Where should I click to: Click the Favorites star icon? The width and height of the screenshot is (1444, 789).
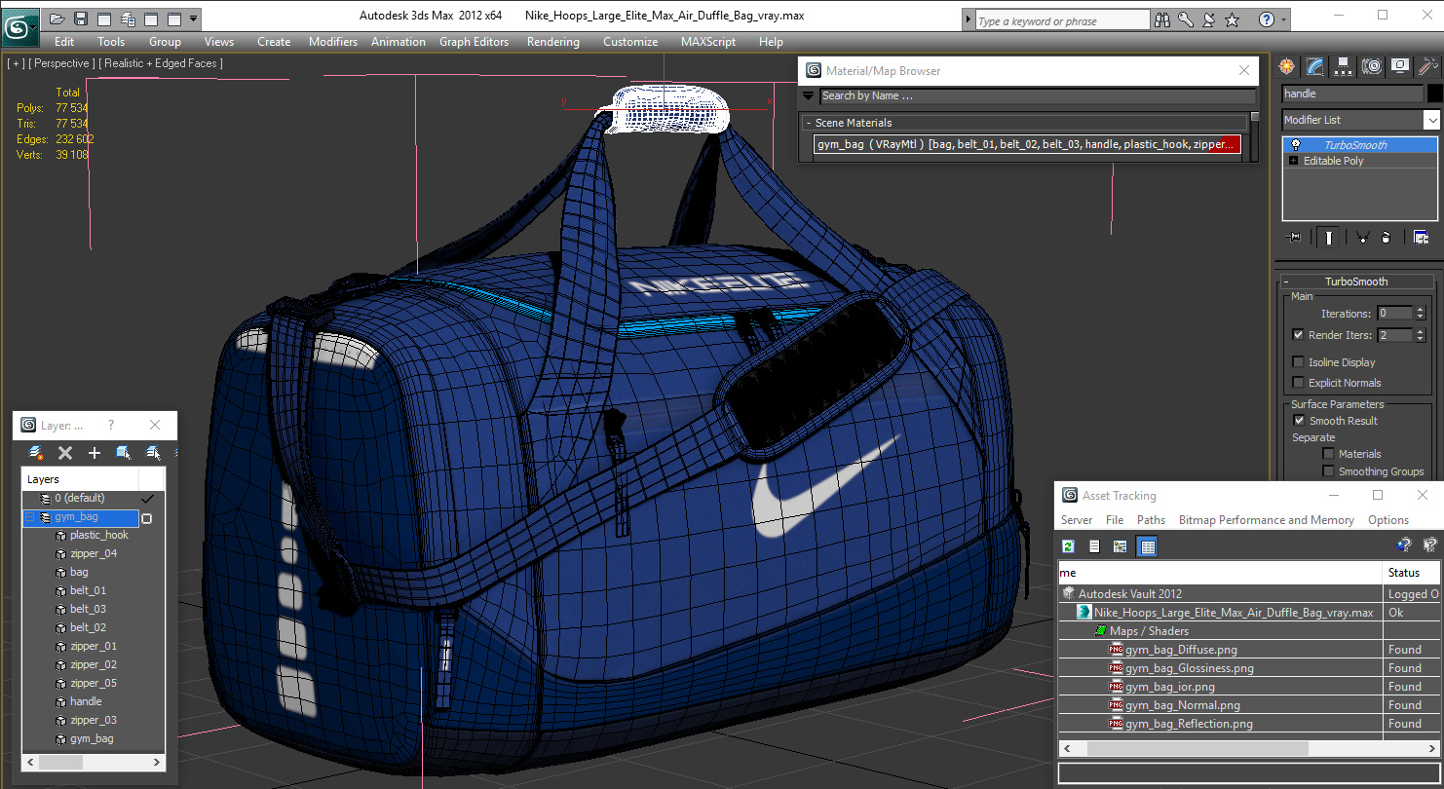click(x=1232, y=19)
